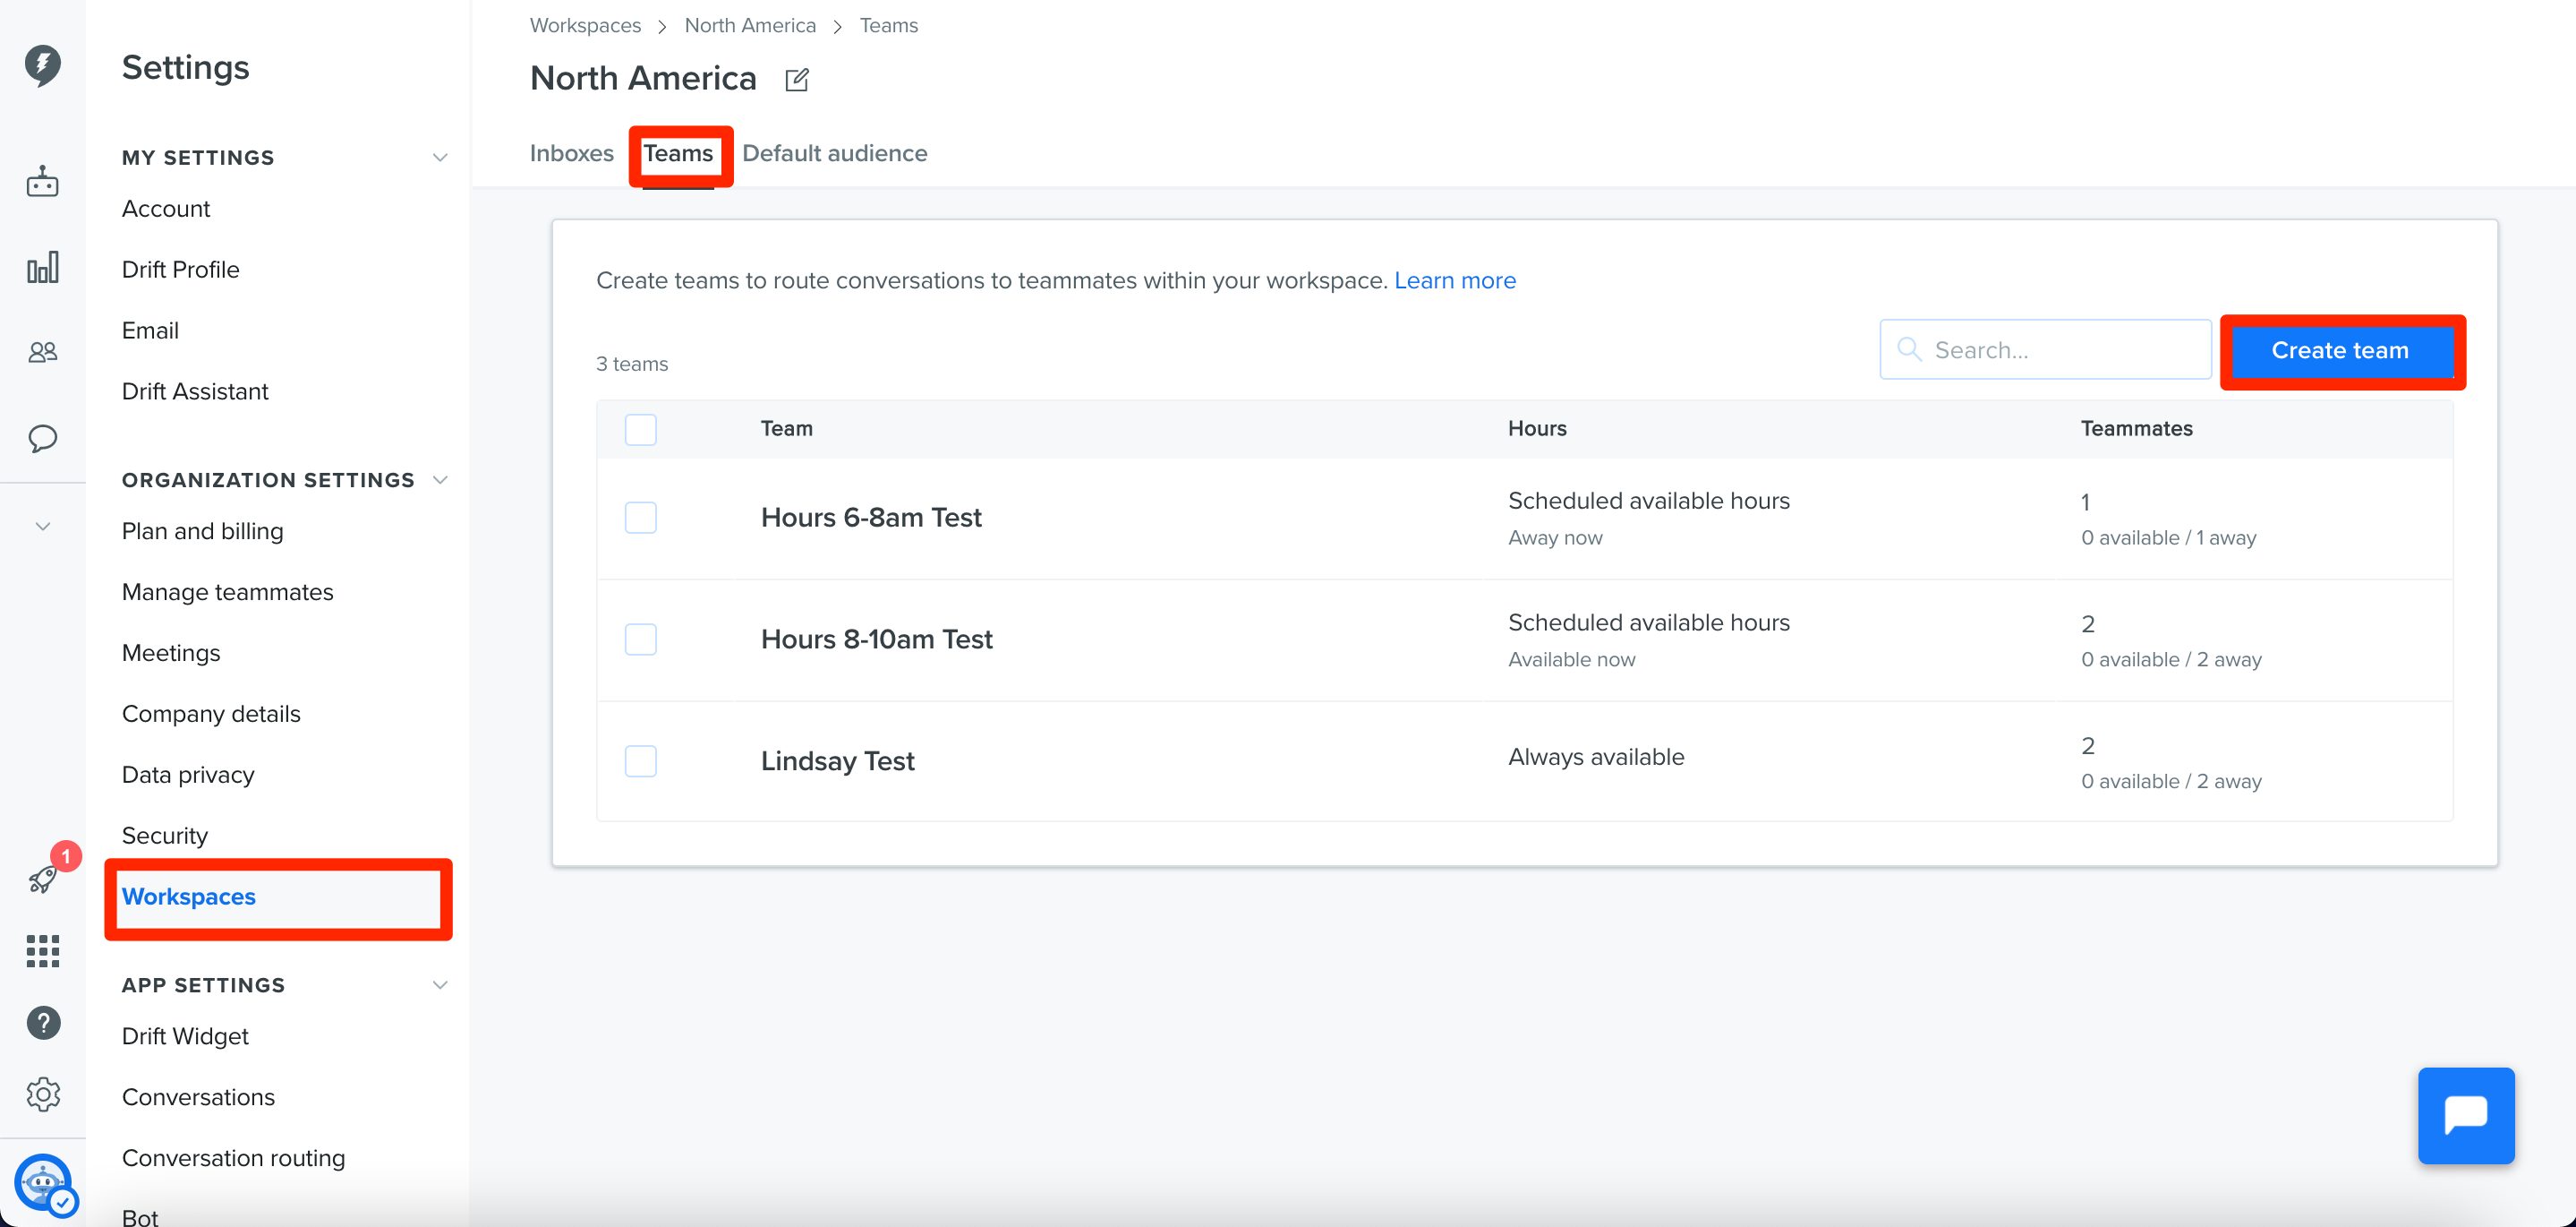
Task: Open the Playbooks bot icon in sidebar
Action: coord(42,182)
